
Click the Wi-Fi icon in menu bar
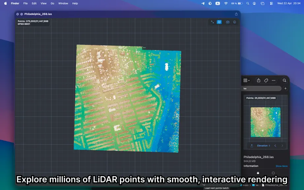(x=226, y=3)
